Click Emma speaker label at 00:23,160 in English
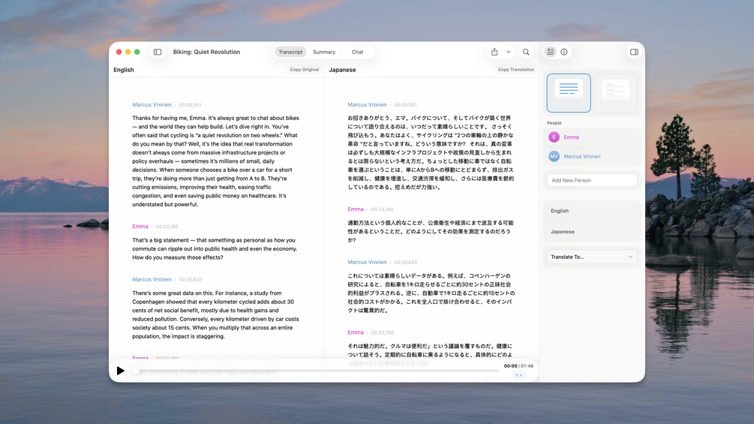The width and height of the screenshot is (754, 424). (x=140, y=227)
